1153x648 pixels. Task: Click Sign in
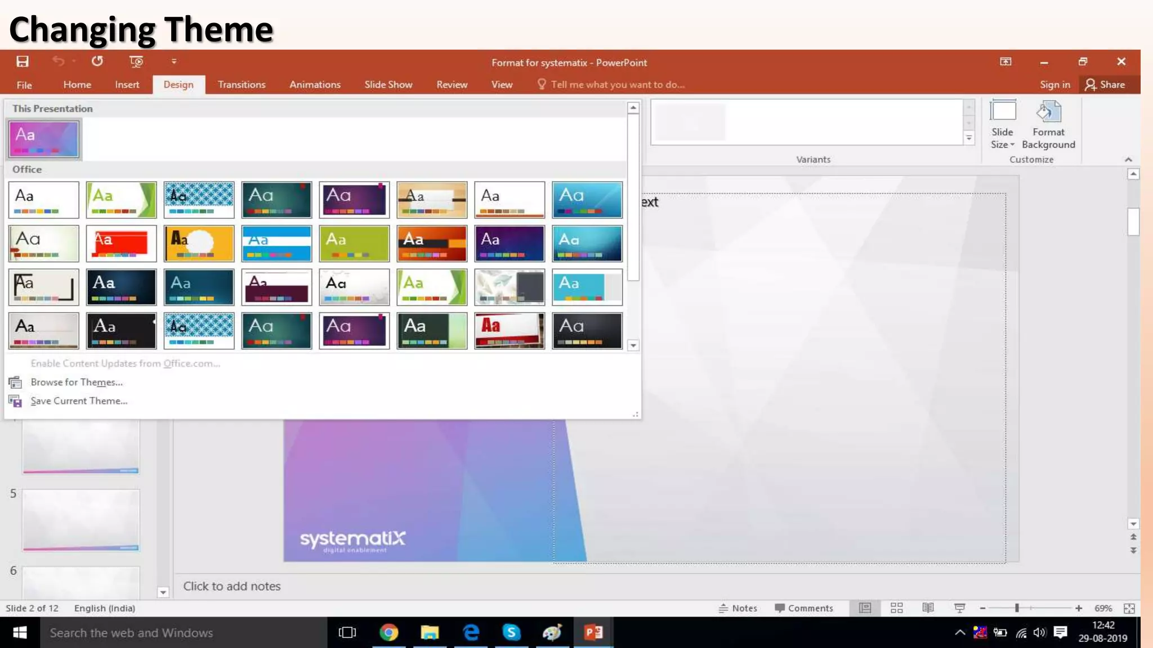coord(1054,84)
